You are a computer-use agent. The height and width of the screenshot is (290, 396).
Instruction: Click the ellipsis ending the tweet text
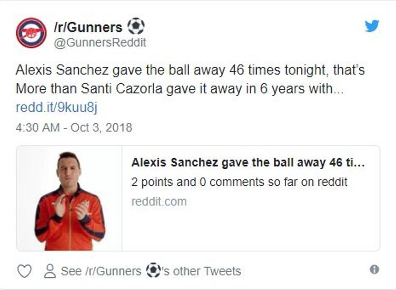tap(338, 90)
